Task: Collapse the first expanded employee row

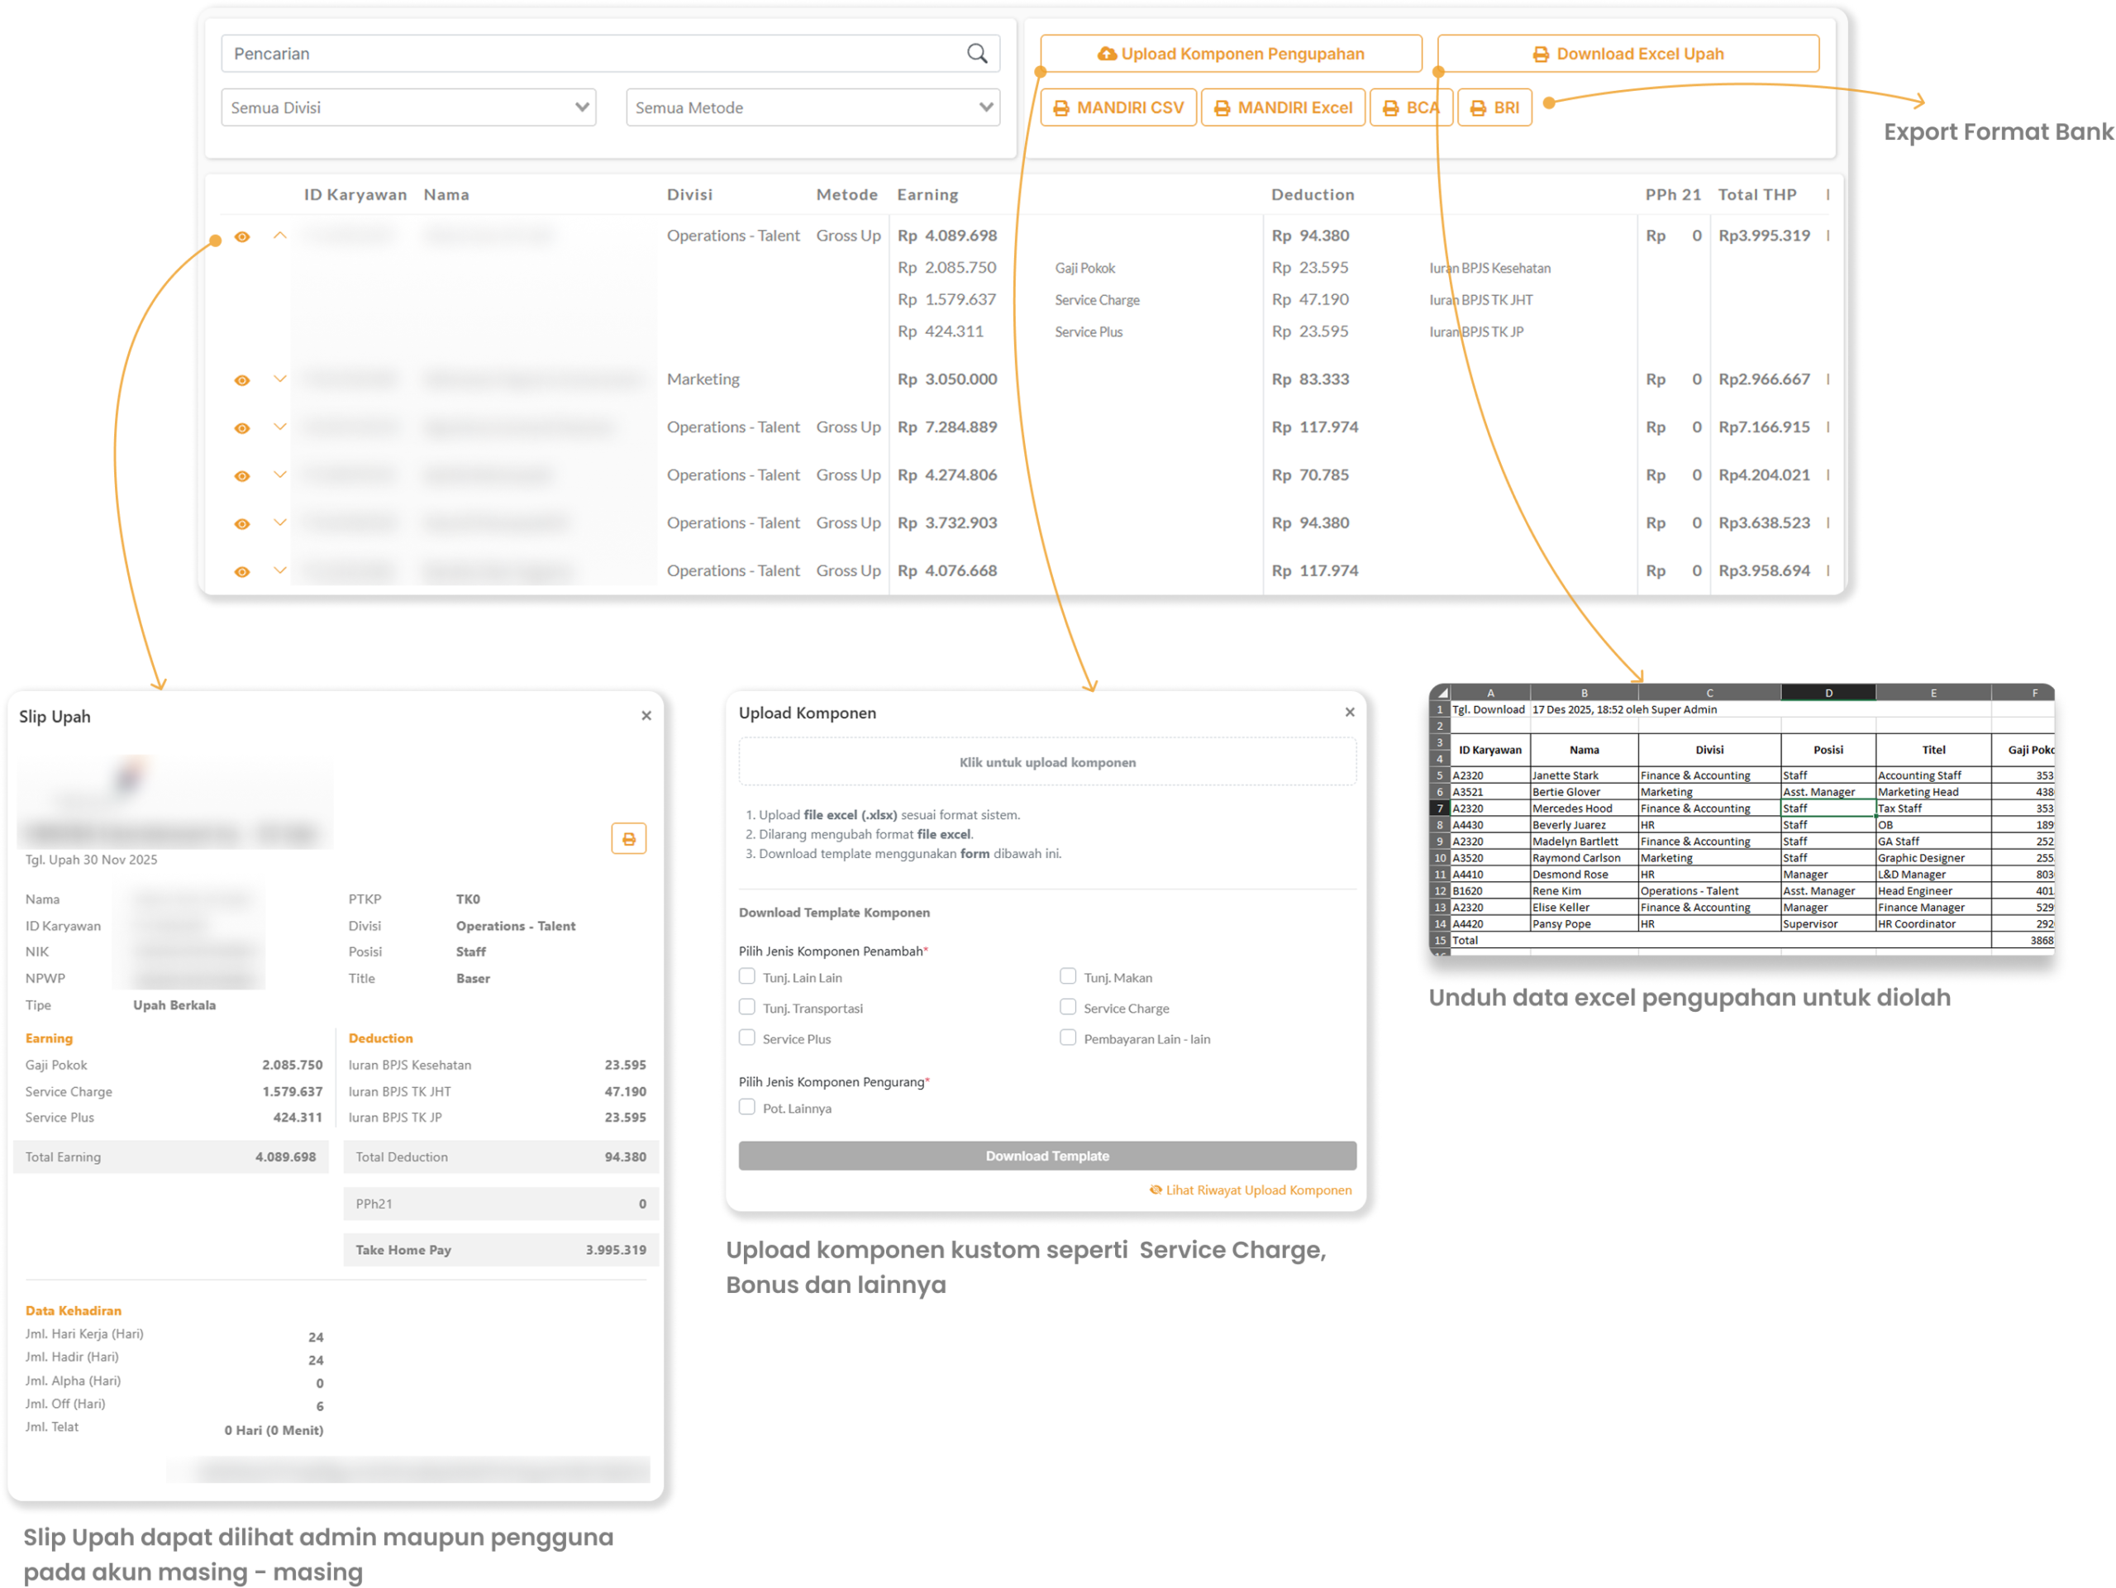Action: (280, 236)
